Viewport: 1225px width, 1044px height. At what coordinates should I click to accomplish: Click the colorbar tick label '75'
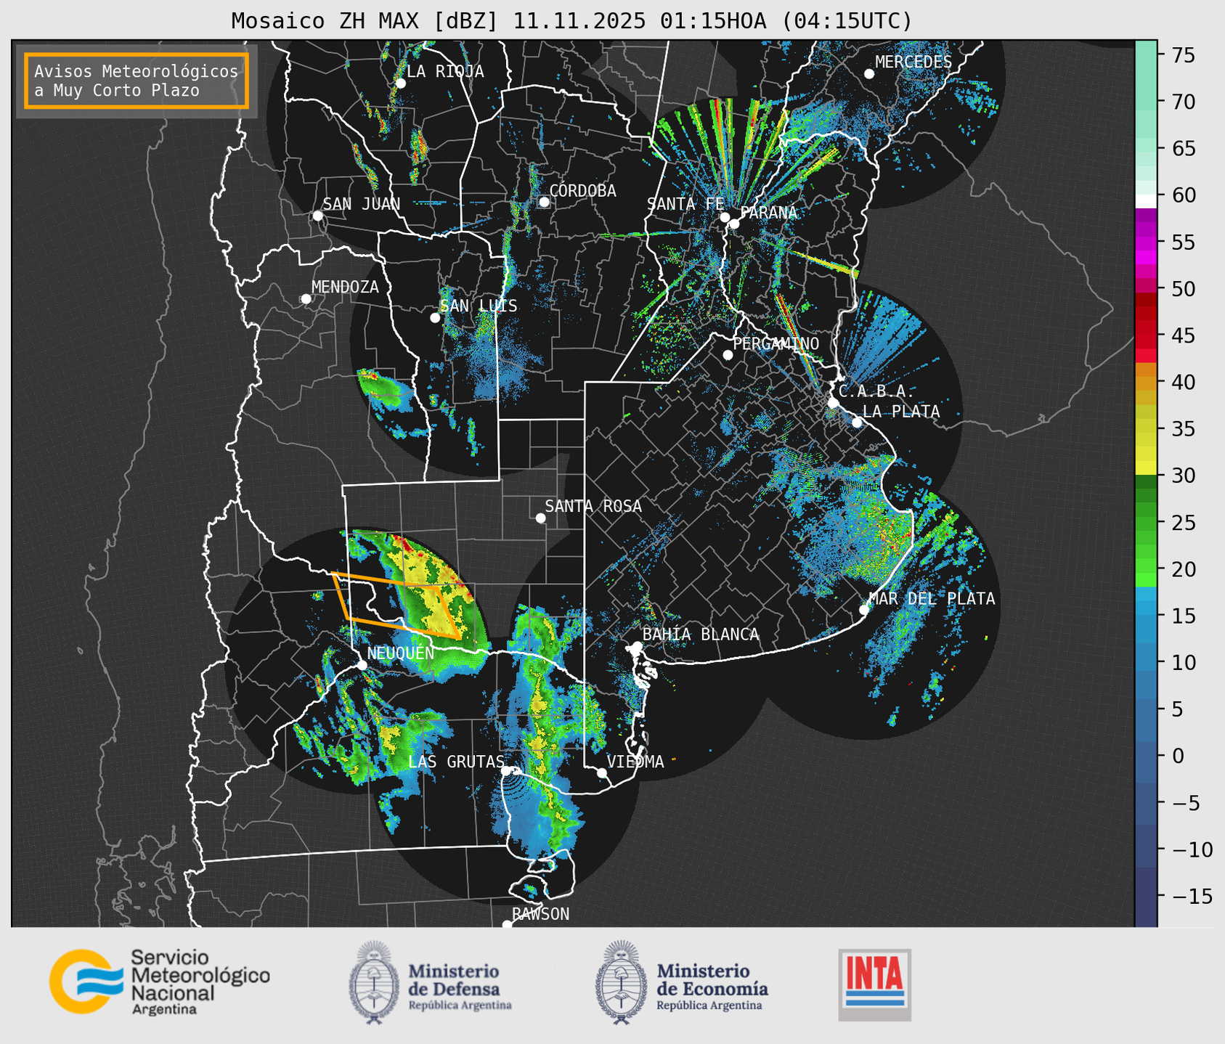[x=1183, y=55]
